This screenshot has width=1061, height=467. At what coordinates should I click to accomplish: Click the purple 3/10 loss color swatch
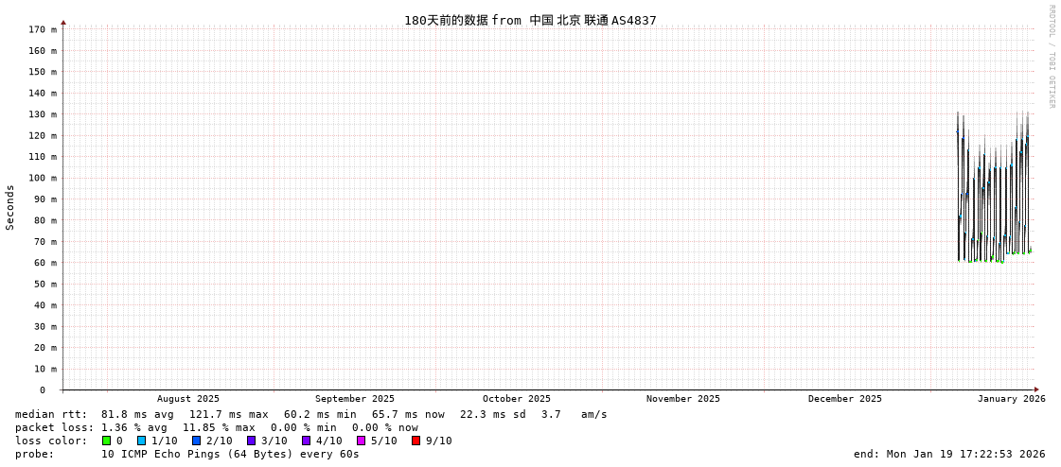251,441
